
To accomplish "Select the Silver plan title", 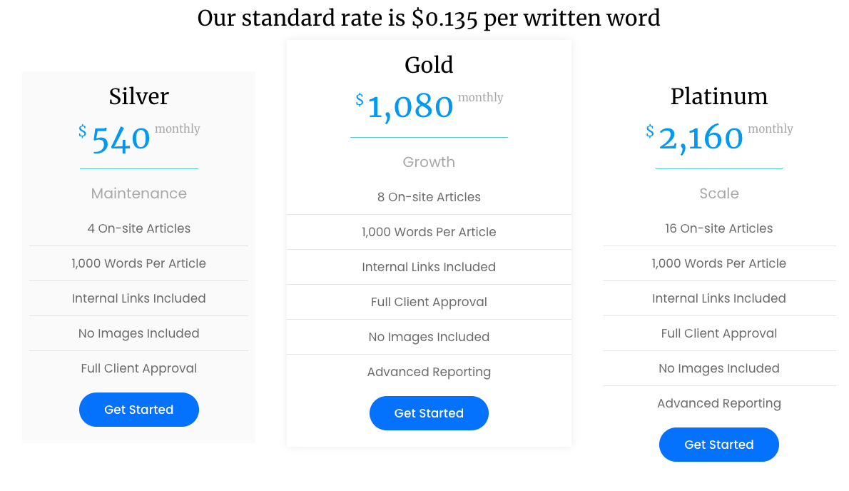I will 139,96.
